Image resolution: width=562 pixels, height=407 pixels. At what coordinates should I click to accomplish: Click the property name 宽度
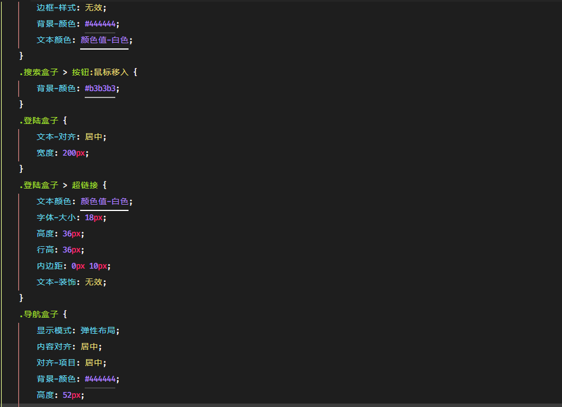(x=45, y=153)
